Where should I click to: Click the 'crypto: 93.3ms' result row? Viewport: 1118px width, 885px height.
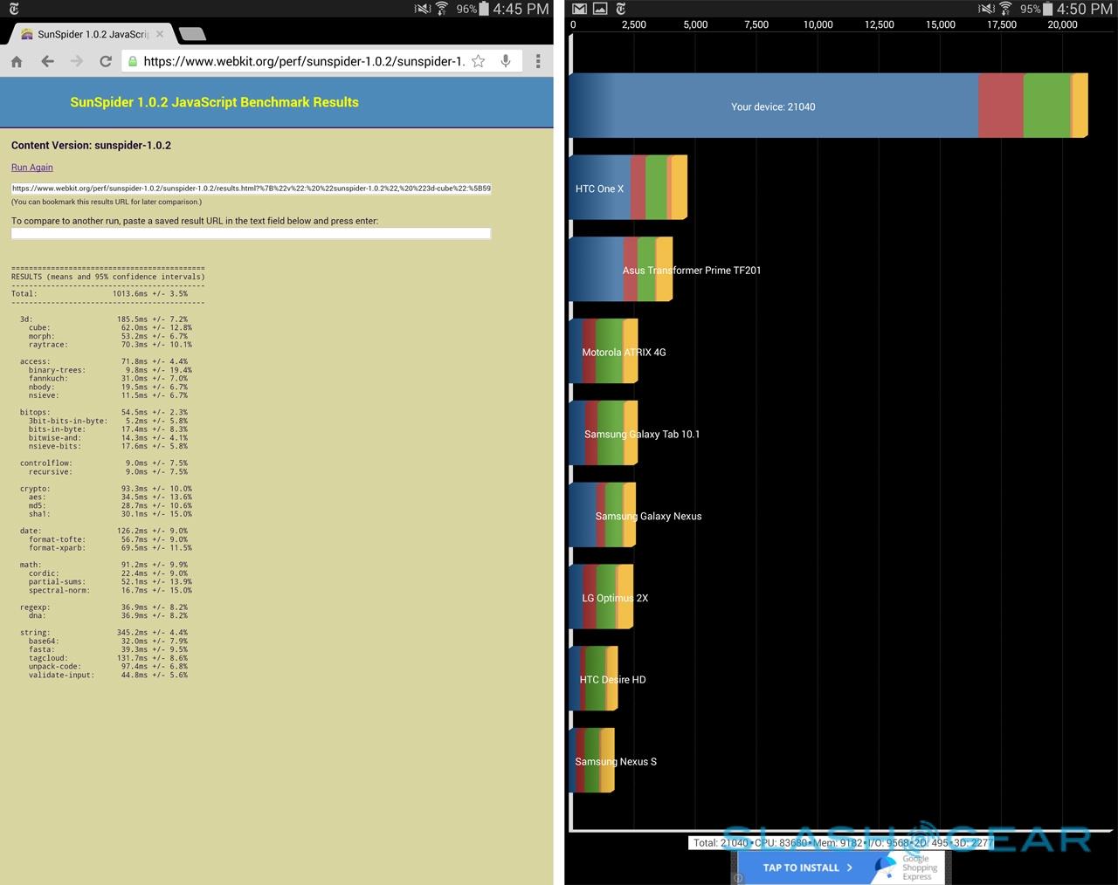(106, 489)
